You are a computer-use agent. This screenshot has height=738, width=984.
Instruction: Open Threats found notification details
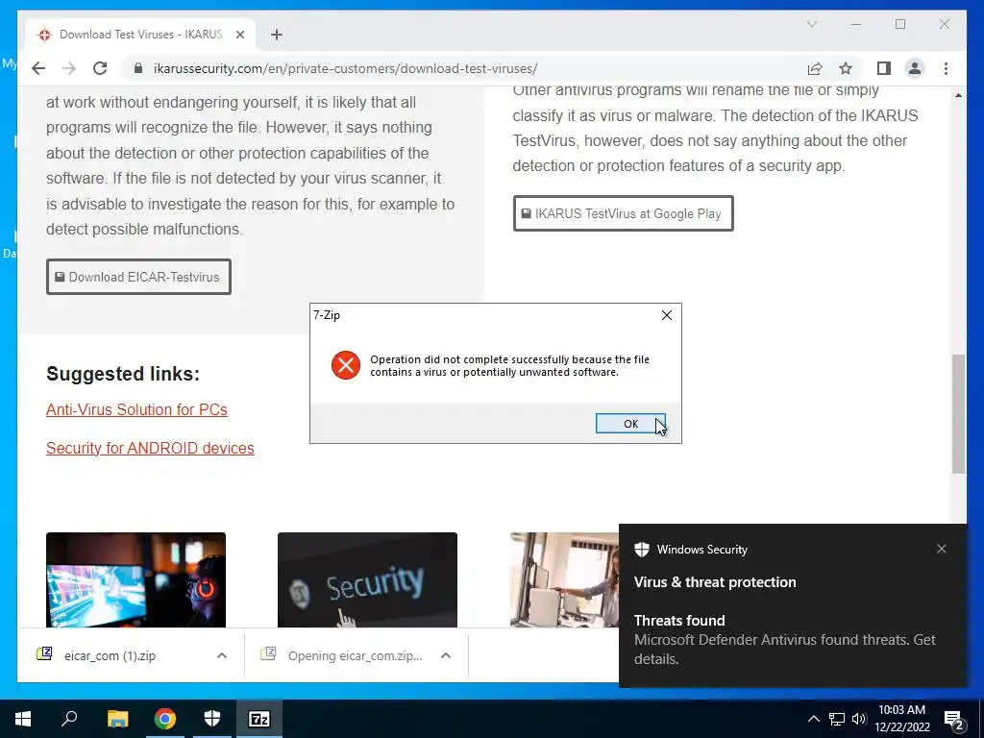[784, 639]
